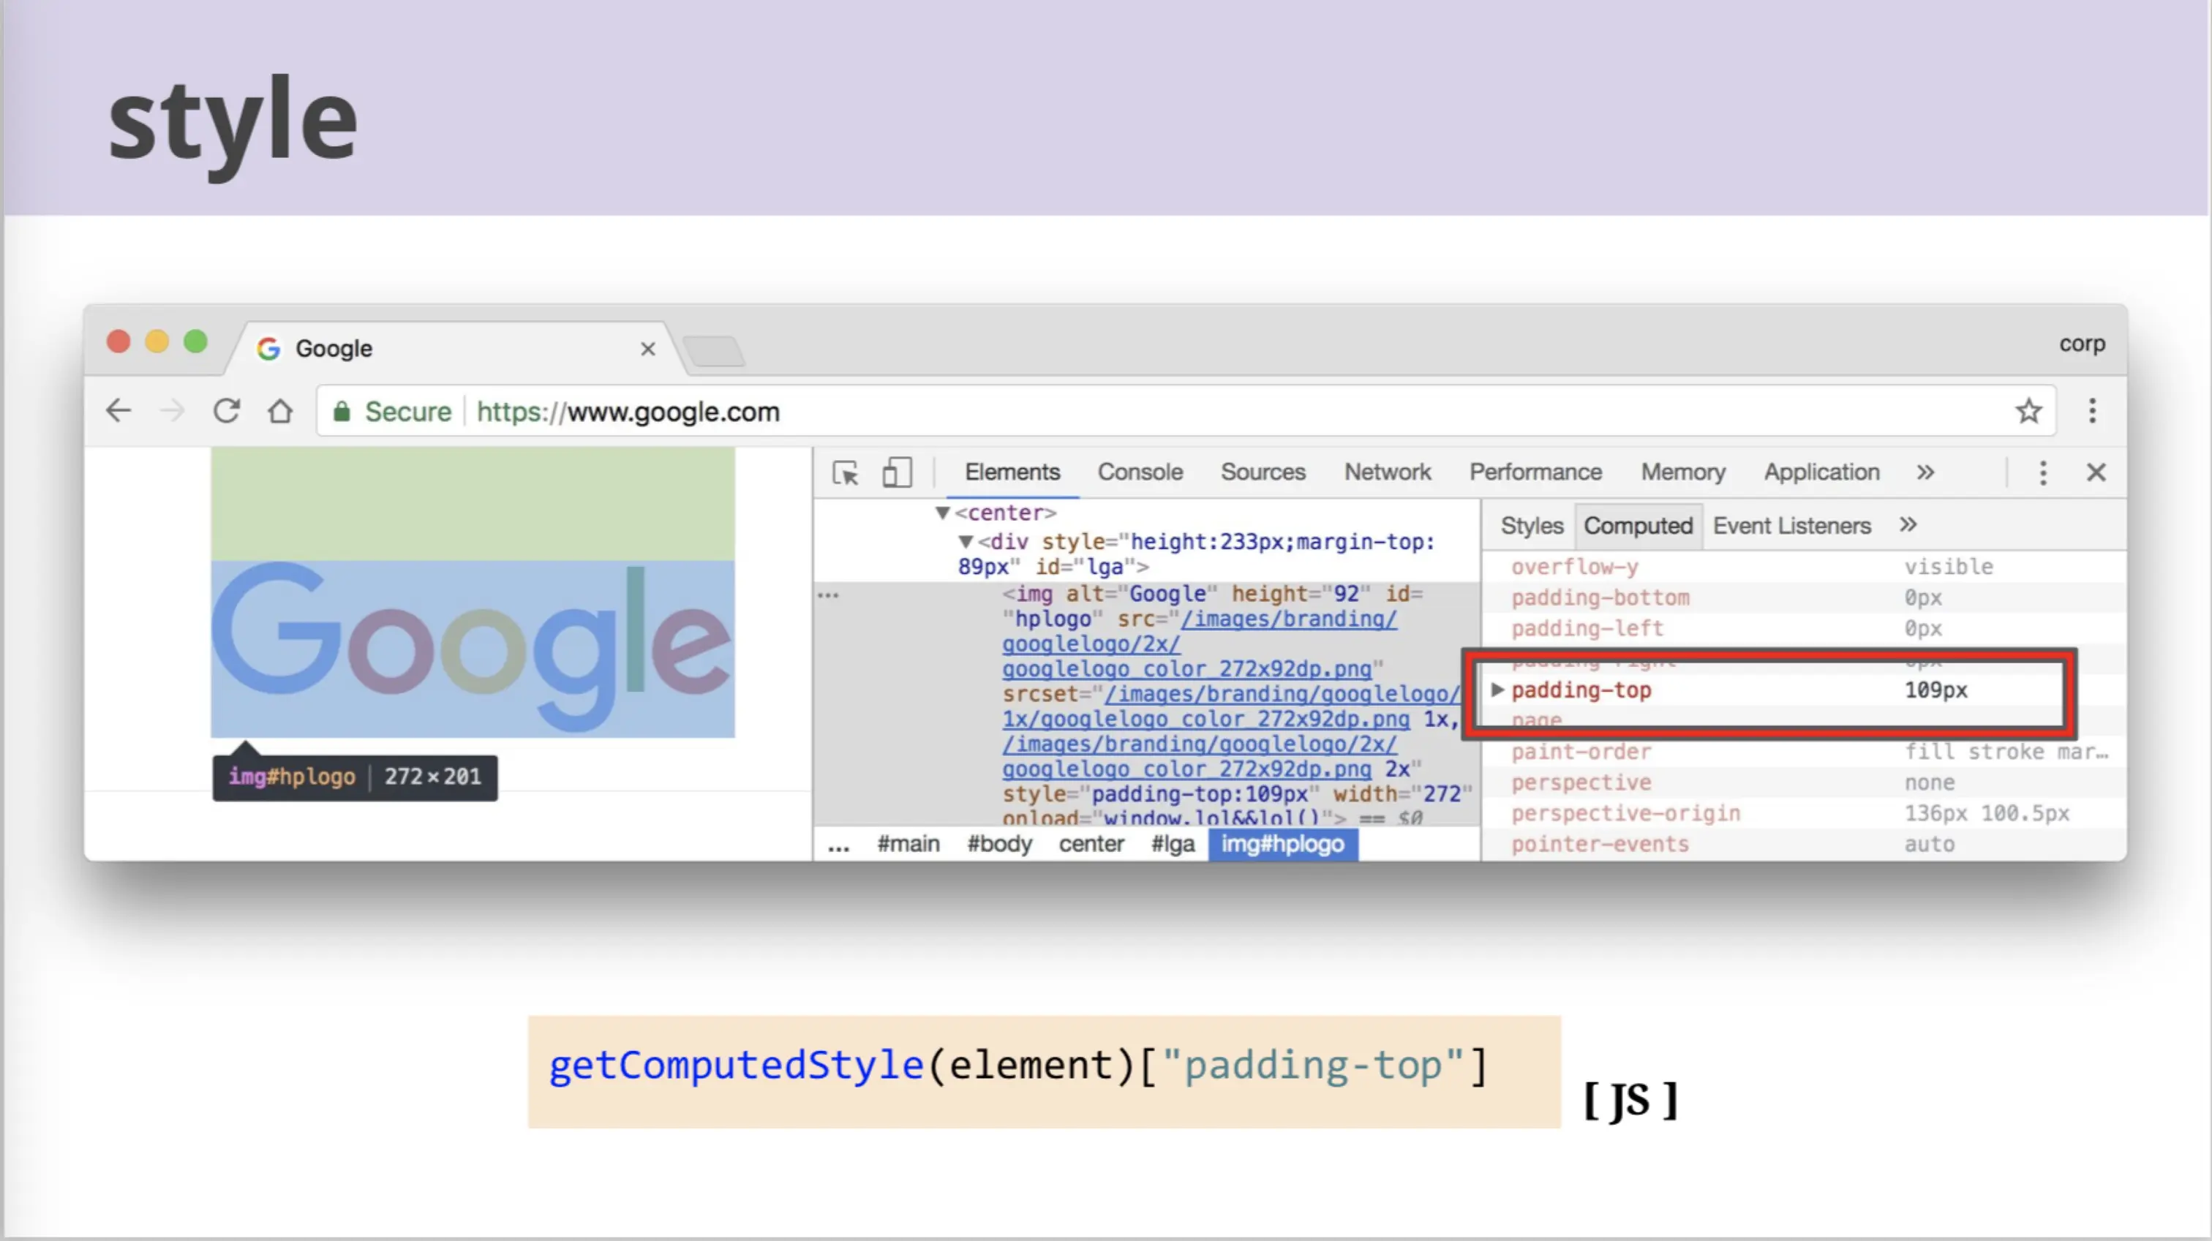The width and height of the screenshot is (2212, 1241).
Task: Collapse the center element node
Action: coord(942,513)
